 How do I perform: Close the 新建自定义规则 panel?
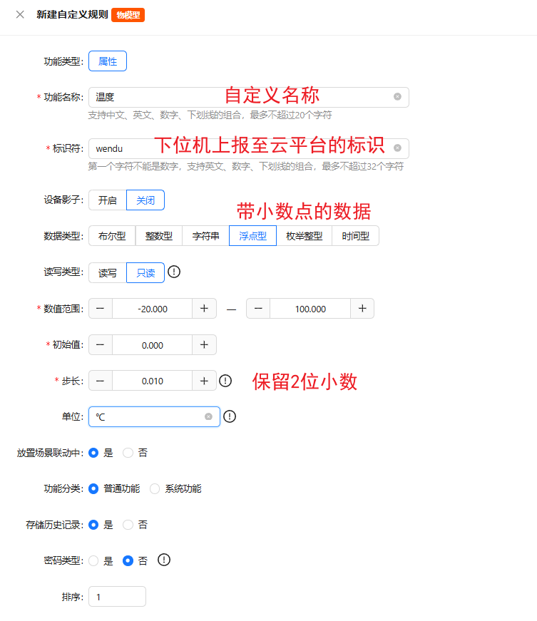click(x=20, y=14)
